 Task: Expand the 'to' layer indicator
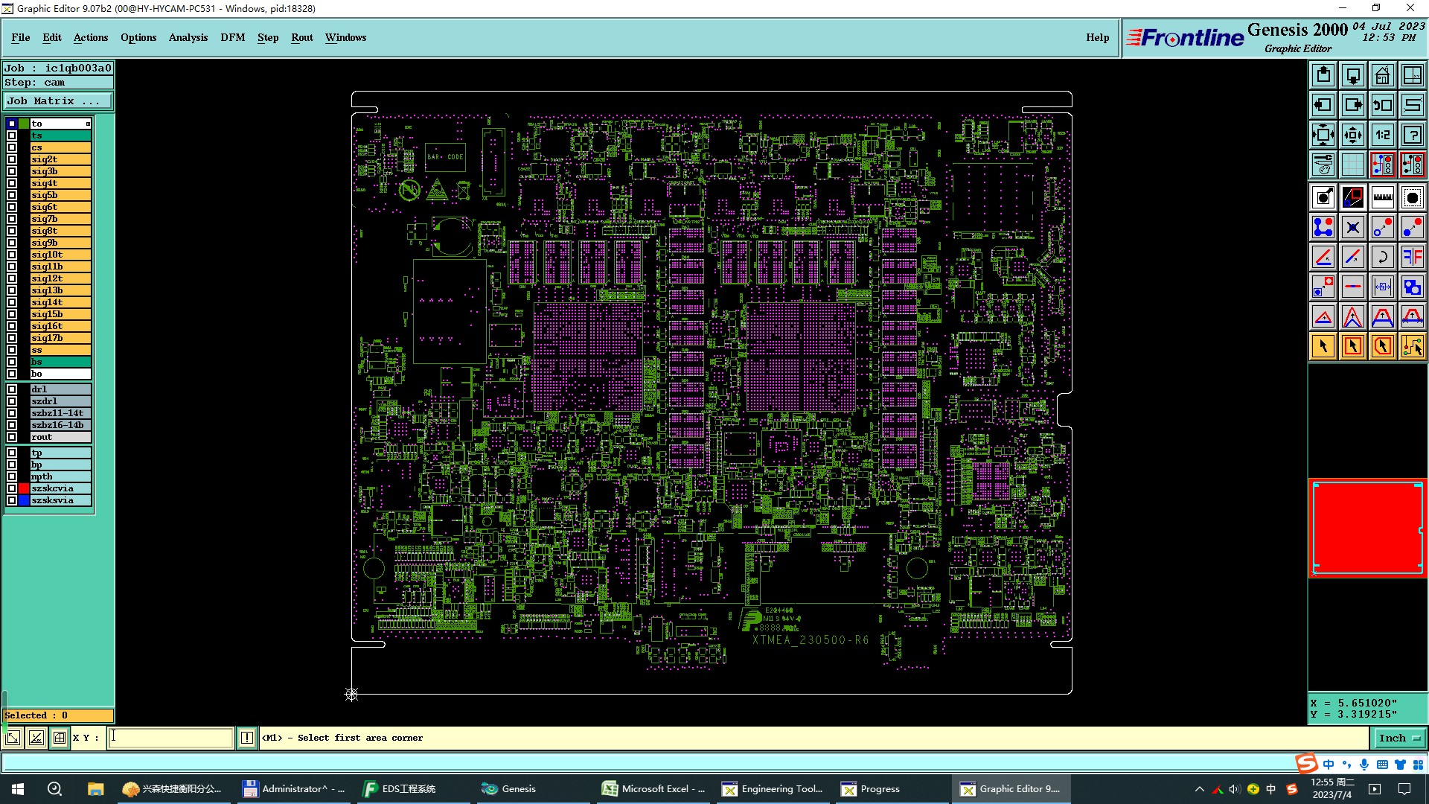(88, 124)
